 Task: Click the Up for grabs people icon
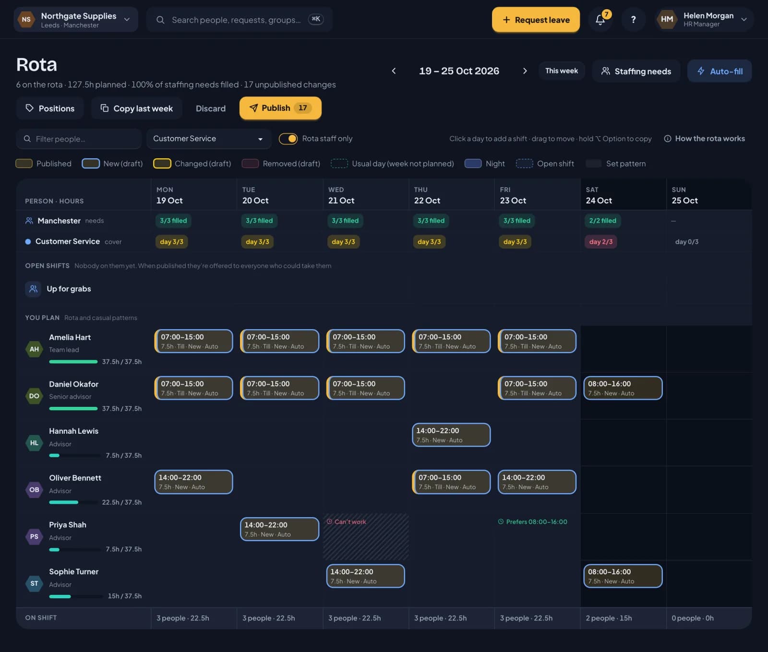click(x=33, y=289)
